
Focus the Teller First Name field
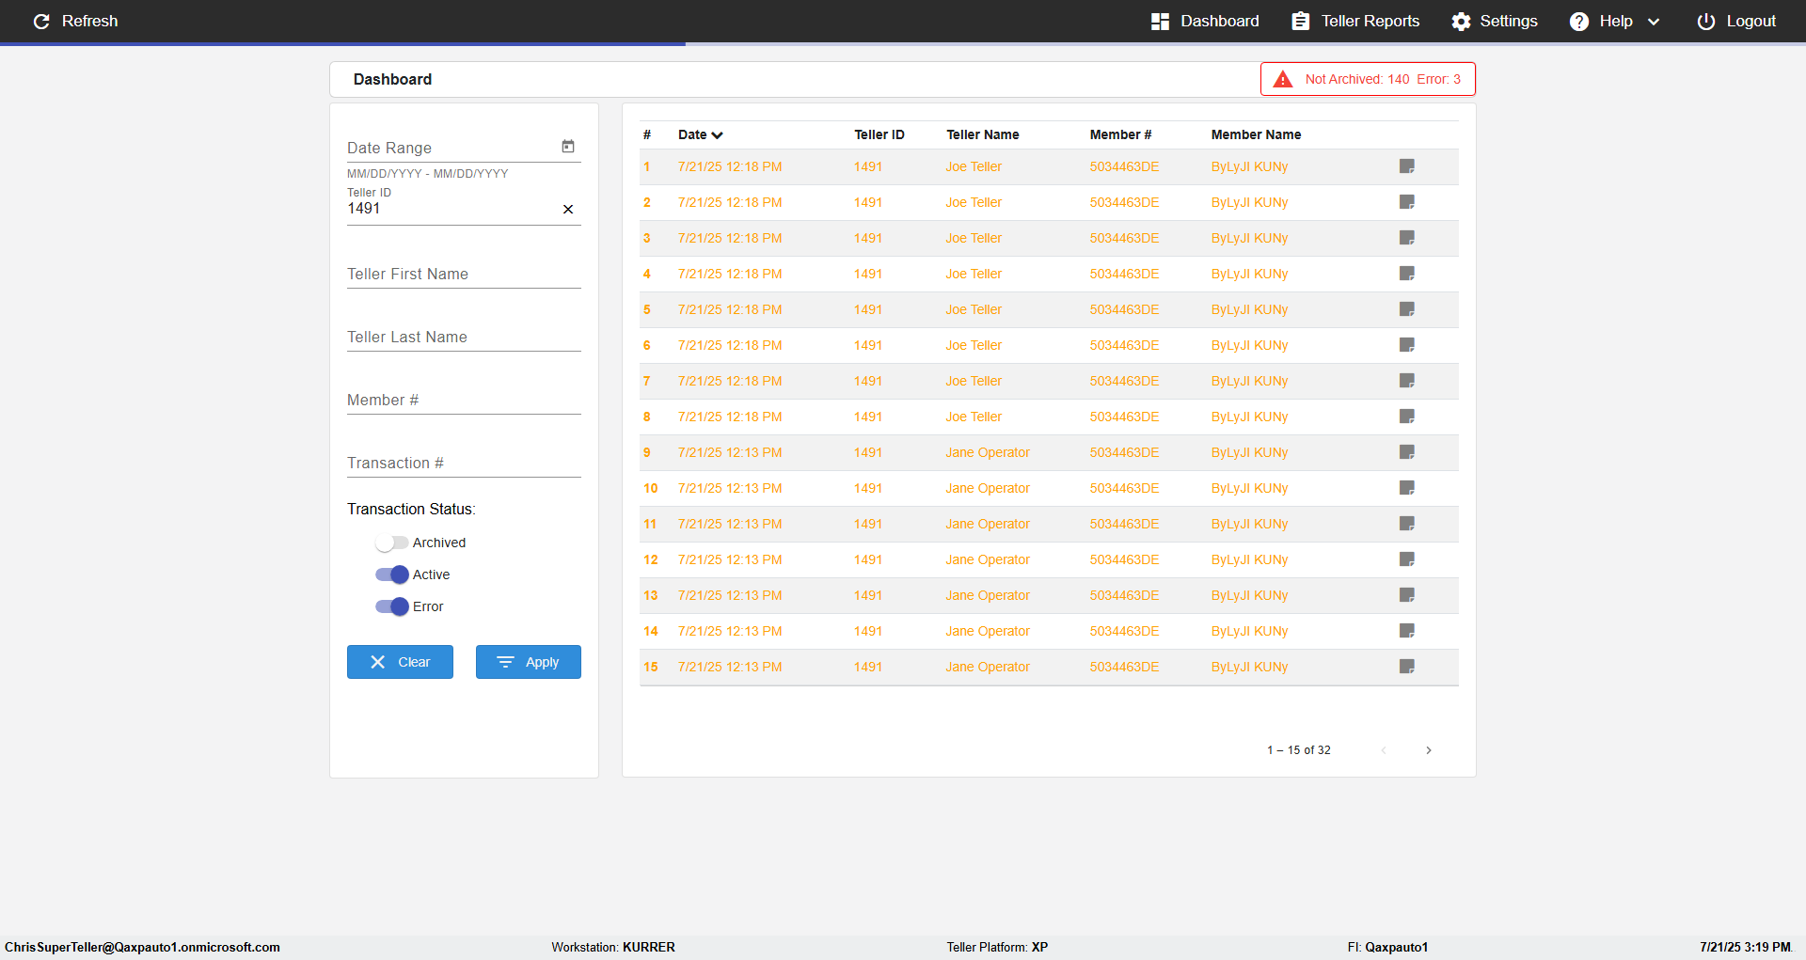coord(464,274)
